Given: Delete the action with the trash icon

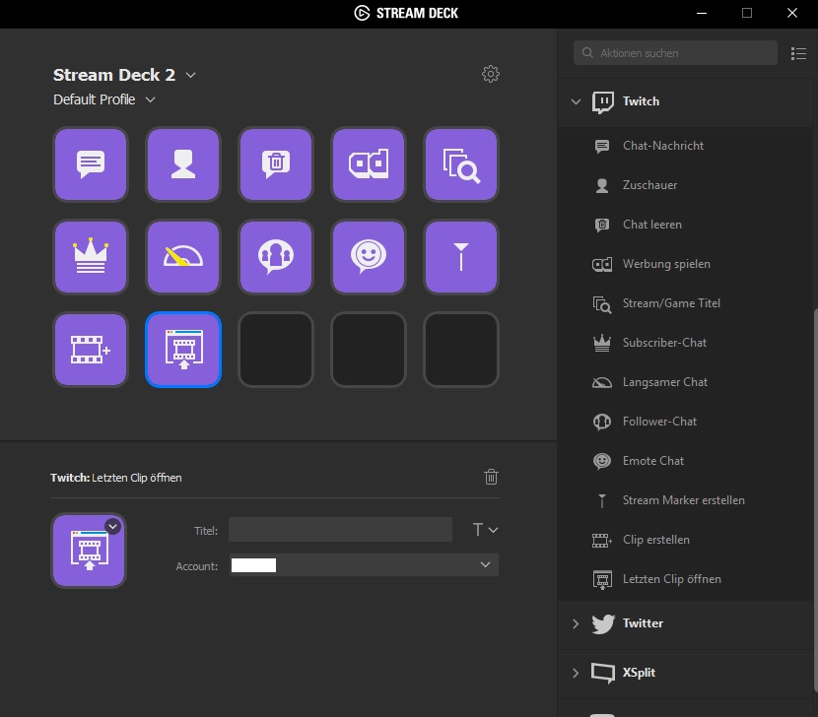Looking at the screenshot, I should click(491, 477).
